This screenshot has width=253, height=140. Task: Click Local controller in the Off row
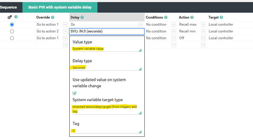[x=221, y=38]
